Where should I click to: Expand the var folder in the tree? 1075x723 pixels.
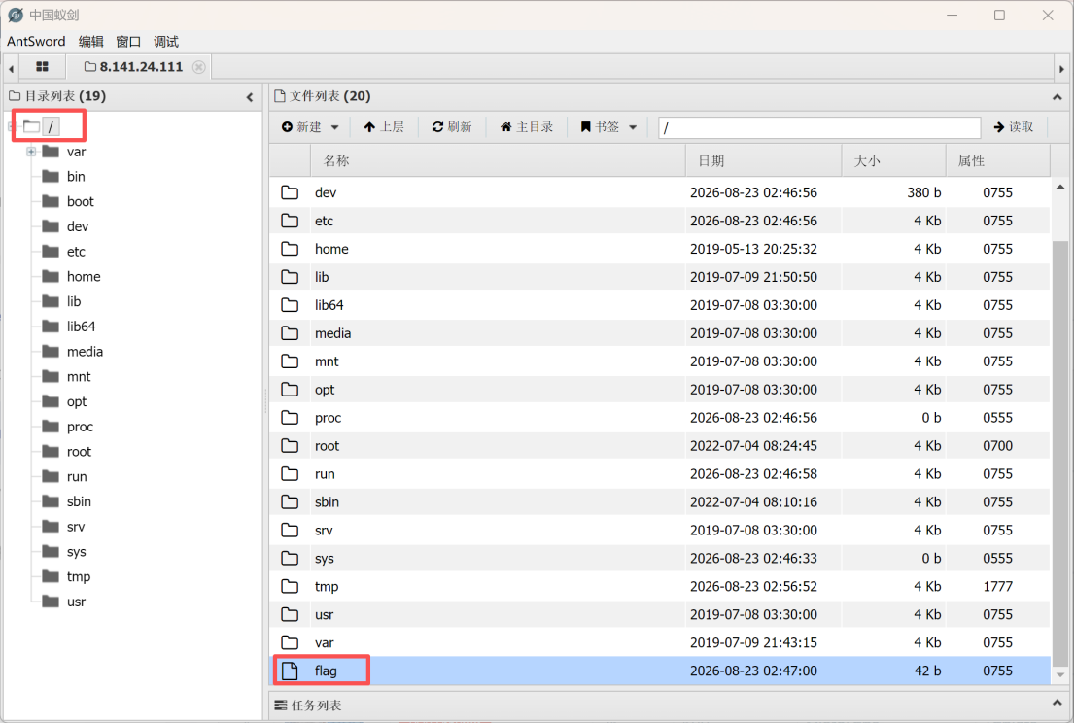tap(31, 152)
